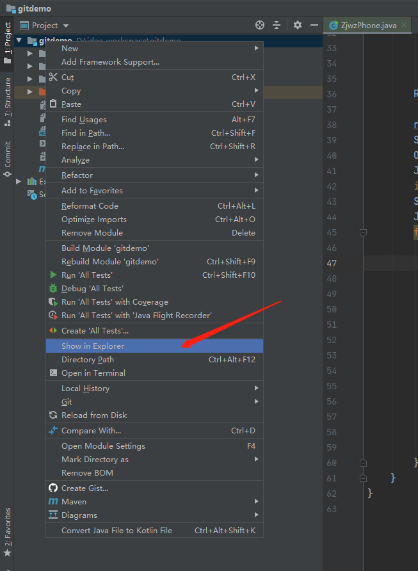Expand the External Libraries tree node

coord(19,181)
